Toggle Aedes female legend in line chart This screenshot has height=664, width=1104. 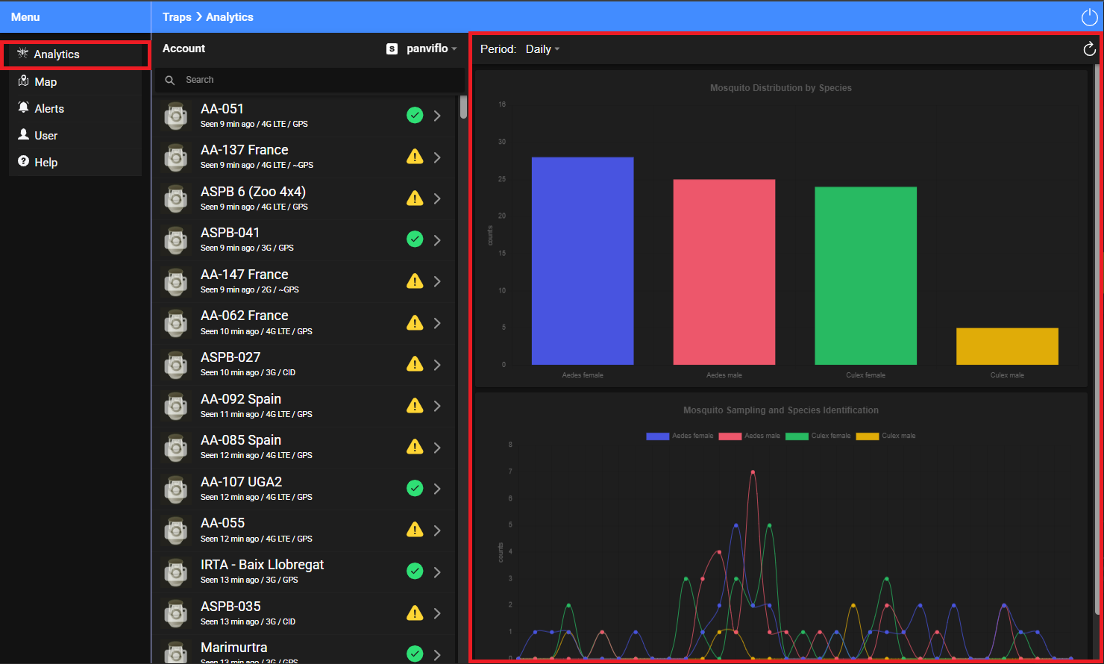pyautogui.click(x=680, y=436)
